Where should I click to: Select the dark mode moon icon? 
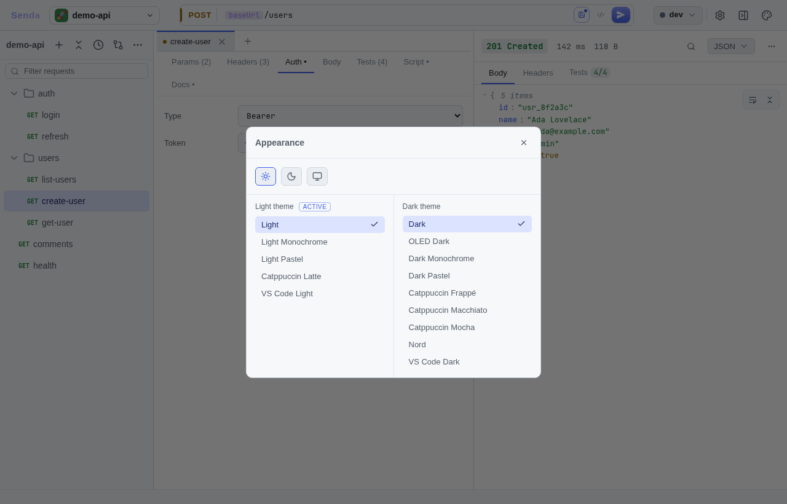pos(291,176)
